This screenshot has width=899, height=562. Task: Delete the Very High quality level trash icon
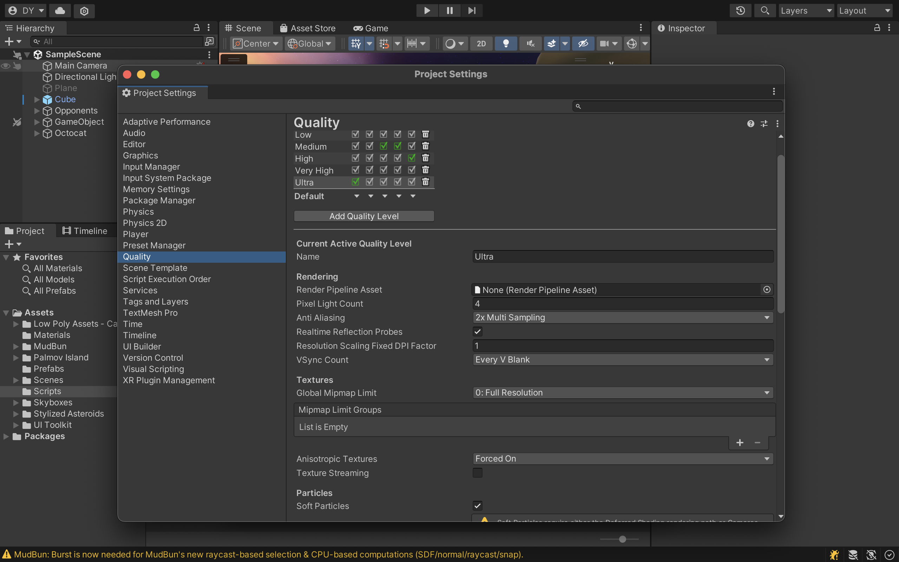click(425, 170)
